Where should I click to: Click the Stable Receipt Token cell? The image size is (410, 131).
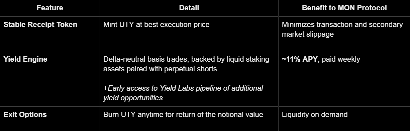pos(40,25)
